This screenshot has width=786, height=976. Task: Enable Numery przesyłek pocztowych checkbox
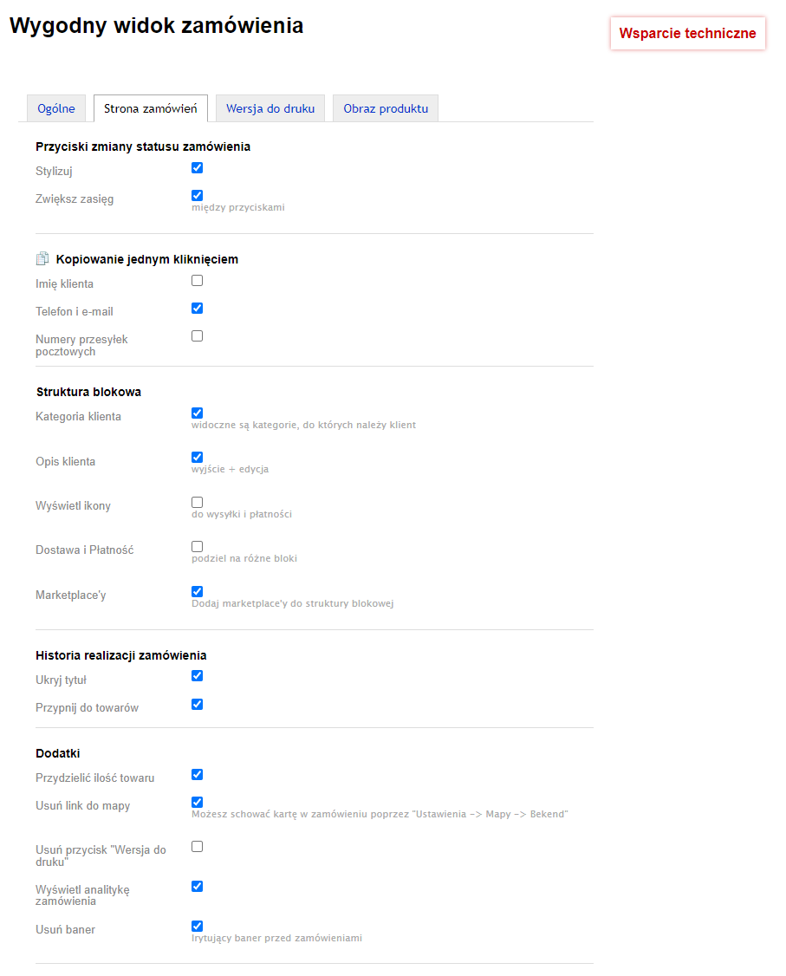click(197, 336)
